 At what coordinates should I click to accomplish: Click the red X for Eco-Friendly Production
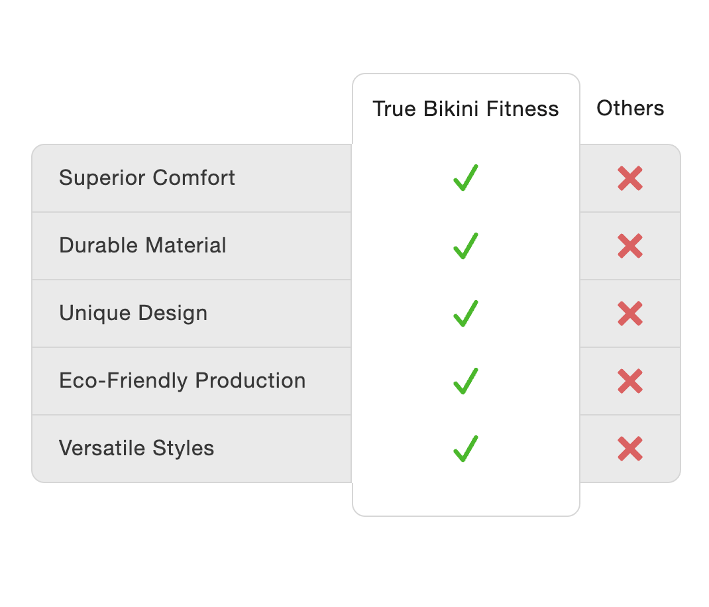[629, 382]
